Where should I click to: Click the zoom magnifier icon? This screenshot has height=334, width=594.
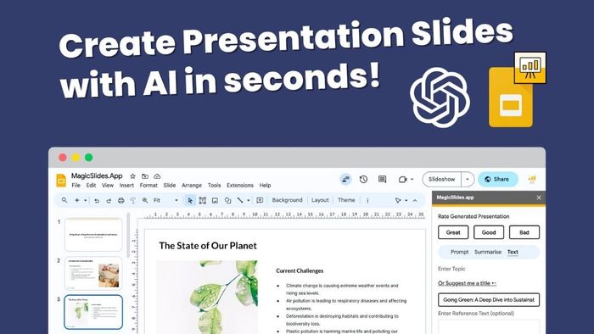tap(145, 200)
